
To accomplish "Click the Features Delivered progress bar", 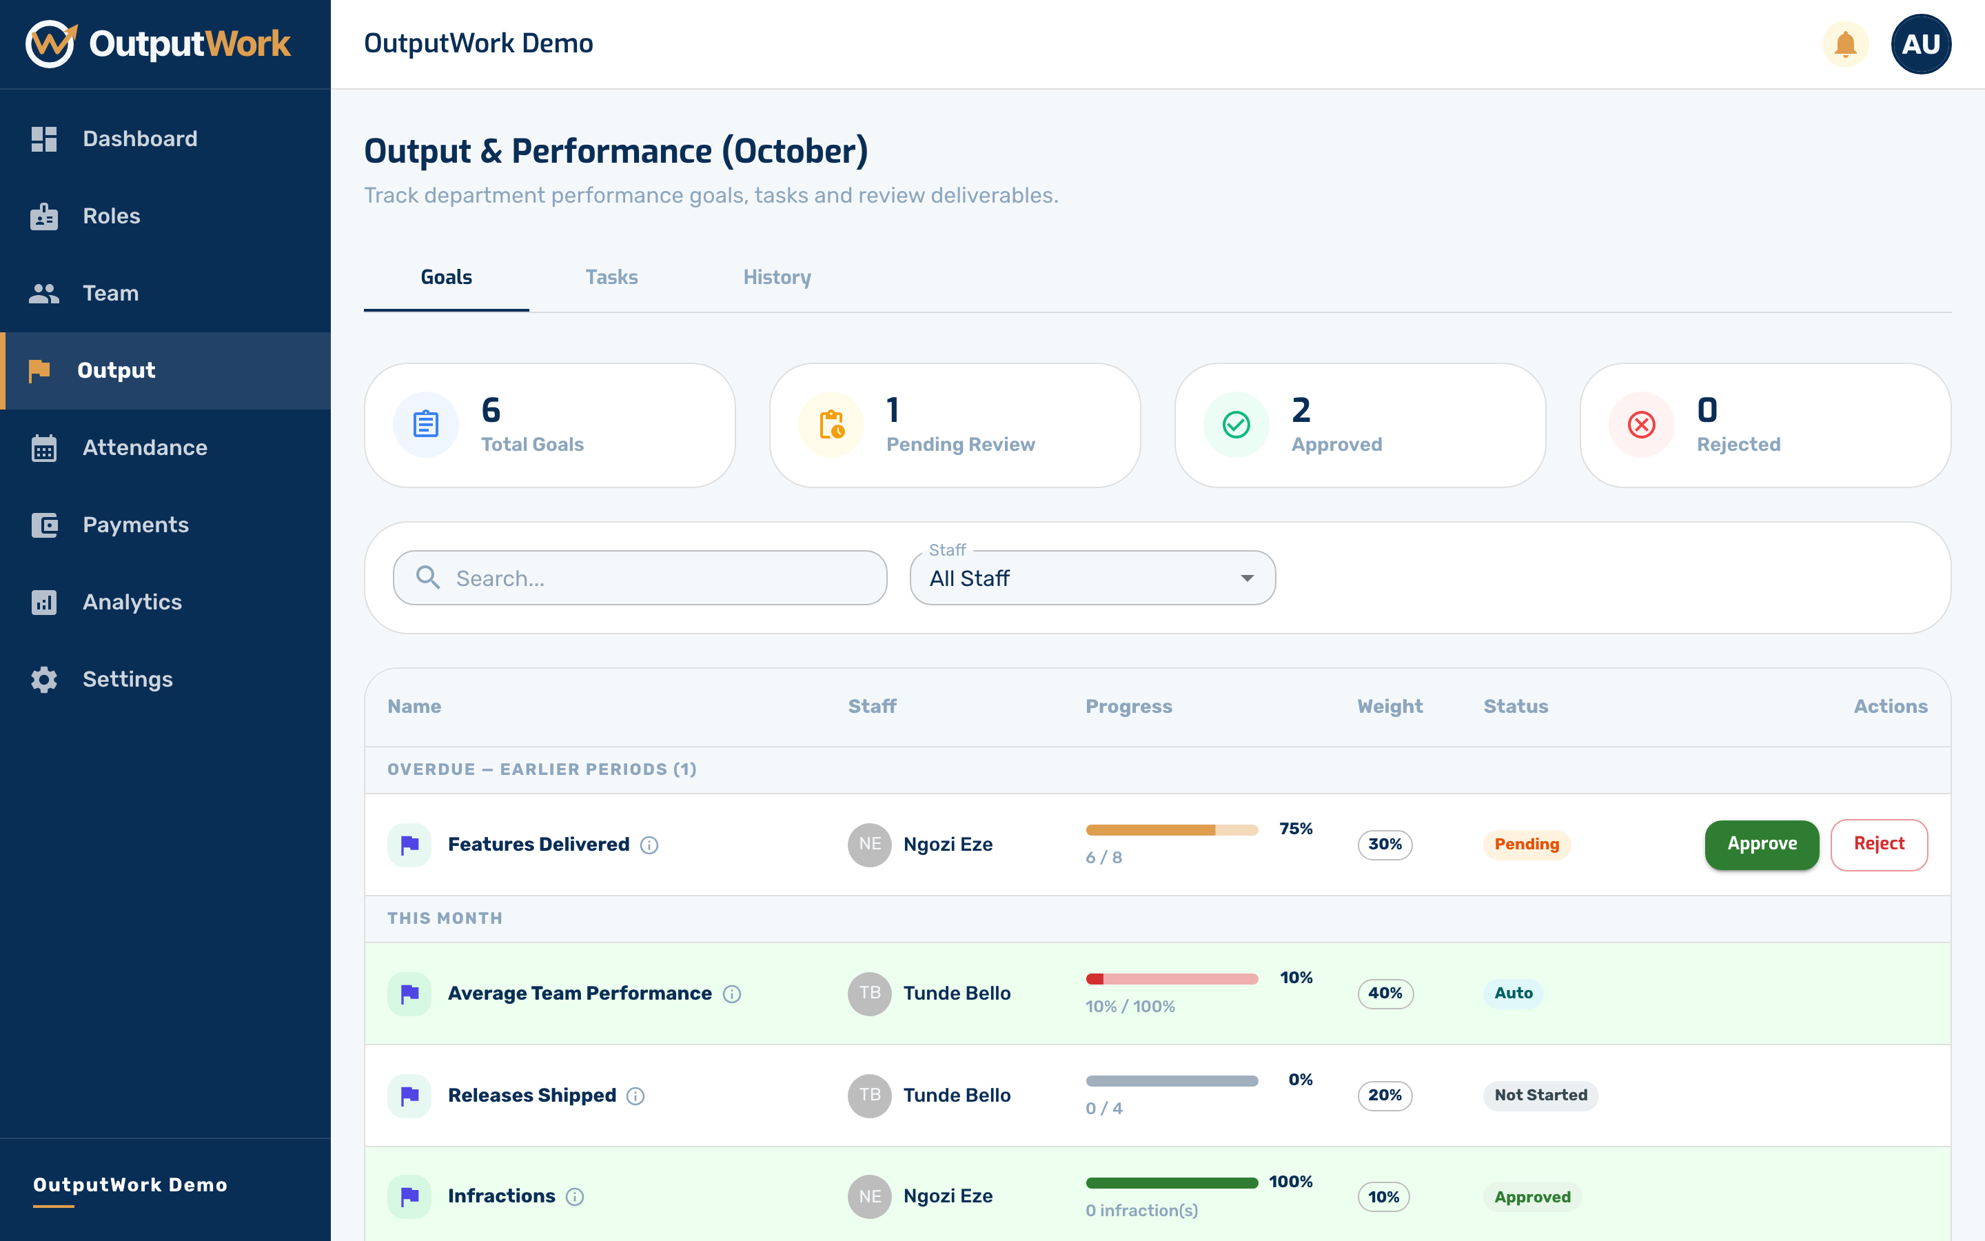I will (x=1171, y=830).
